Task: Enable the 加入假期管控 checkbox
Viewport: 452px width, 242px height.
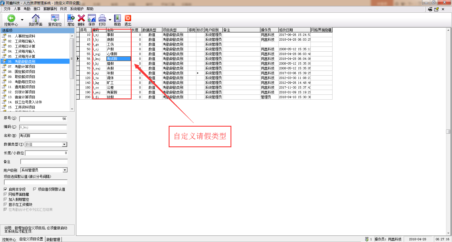Action: pos(5,199)
